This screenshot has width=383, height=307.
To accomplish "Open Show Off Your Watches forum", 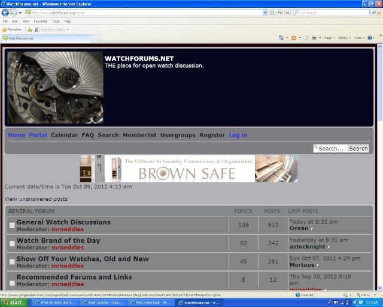I will click(83, 259).
